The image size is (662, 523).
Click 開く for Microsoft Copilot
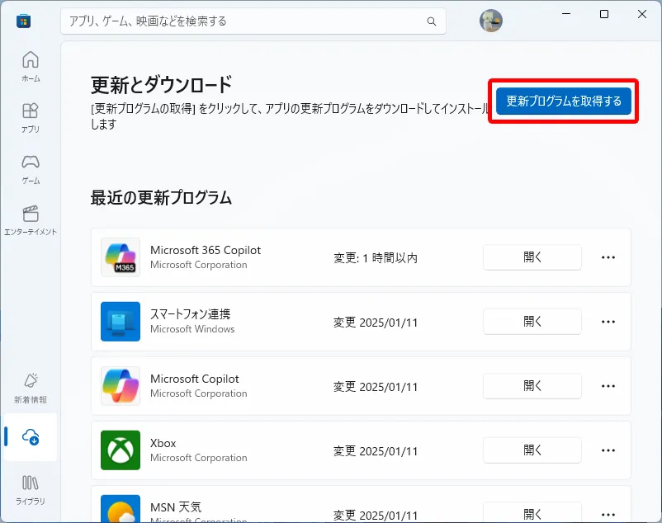tap(532, 386)
